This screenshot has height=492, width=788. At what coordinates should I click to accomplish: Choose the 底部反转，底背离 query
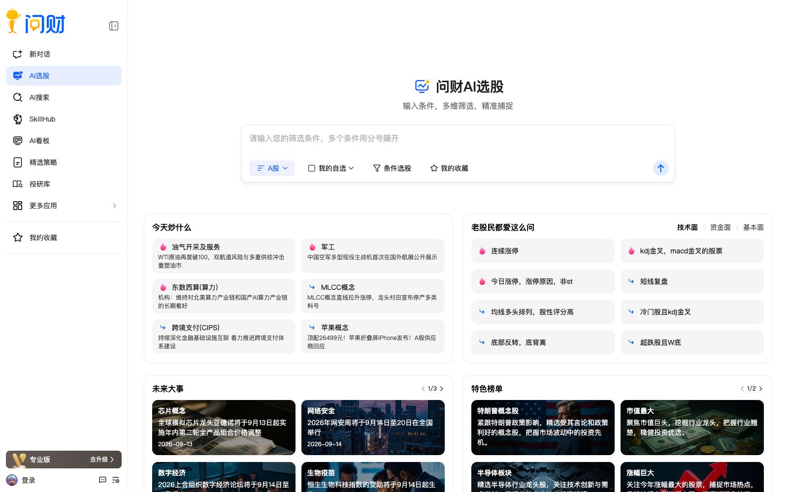tap(543, 342)
